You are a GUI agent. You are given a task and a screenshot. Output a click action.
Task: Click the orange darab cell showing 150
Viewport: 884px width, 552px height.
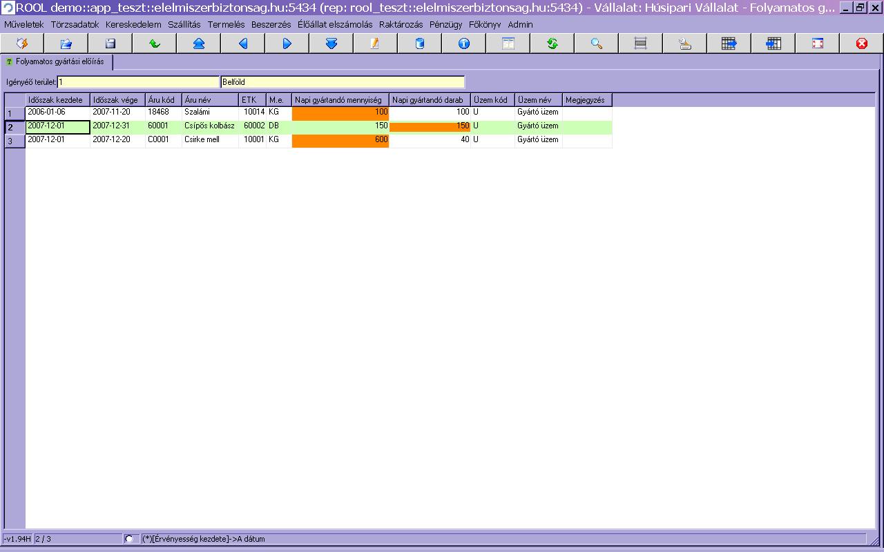click(x=430, y=127)
